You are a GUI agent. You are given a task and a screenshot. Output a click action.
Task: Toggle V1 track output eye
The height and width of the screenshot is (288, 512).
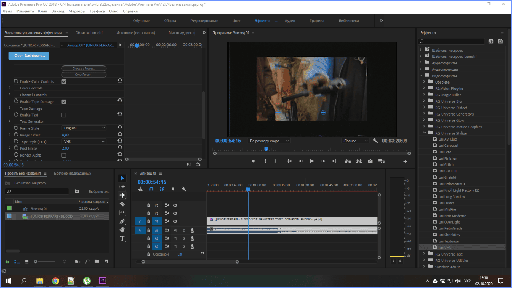point(175,221)
